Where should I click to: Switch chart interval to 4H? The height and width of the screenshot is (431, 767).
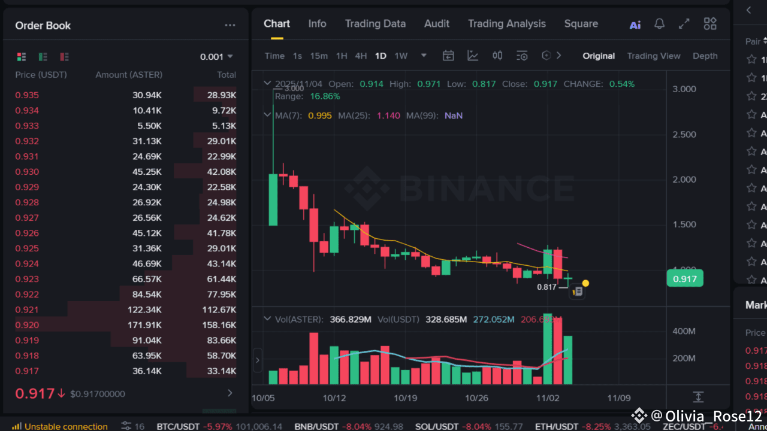361,56
